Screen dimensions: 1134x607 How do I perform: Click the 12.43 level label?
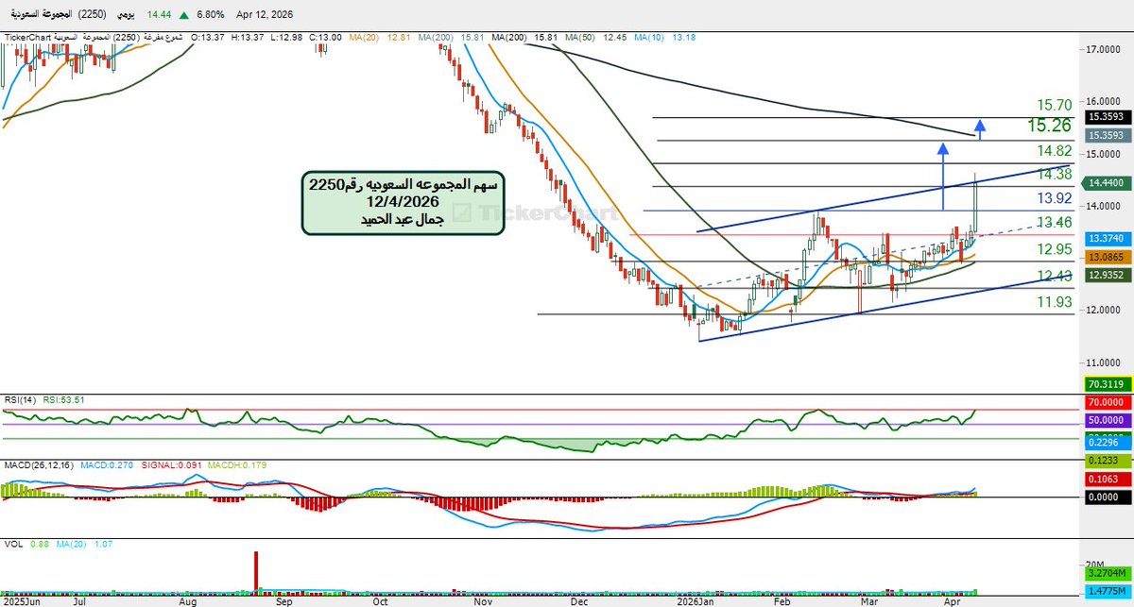[1054, 275]
